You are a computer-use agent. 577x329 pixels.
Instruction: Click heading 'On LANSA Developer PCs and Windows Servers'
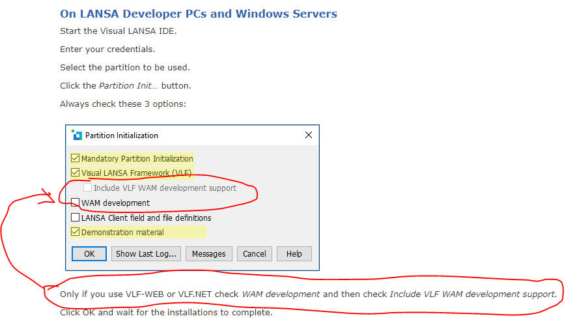[x=199, y=14]
